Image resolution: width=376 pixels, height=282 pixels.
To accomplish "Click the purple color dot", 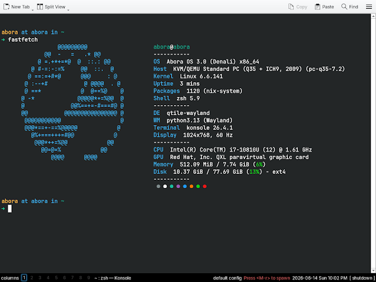I will coord(178,186).
